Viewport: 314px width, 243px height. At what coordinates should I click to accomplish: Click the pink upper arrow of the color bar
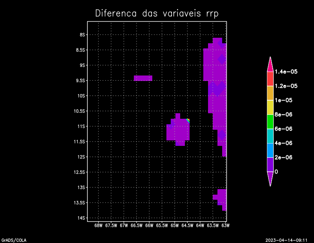click(270, 65)
